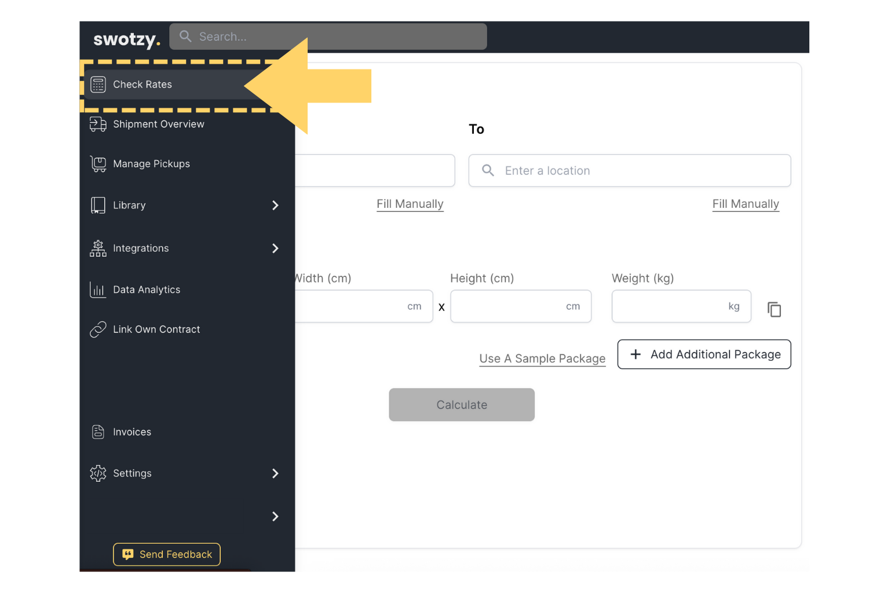Click the Manage Pickups cart icon
The width and height of the screenshot is (869, 593).
click(98, 164)
